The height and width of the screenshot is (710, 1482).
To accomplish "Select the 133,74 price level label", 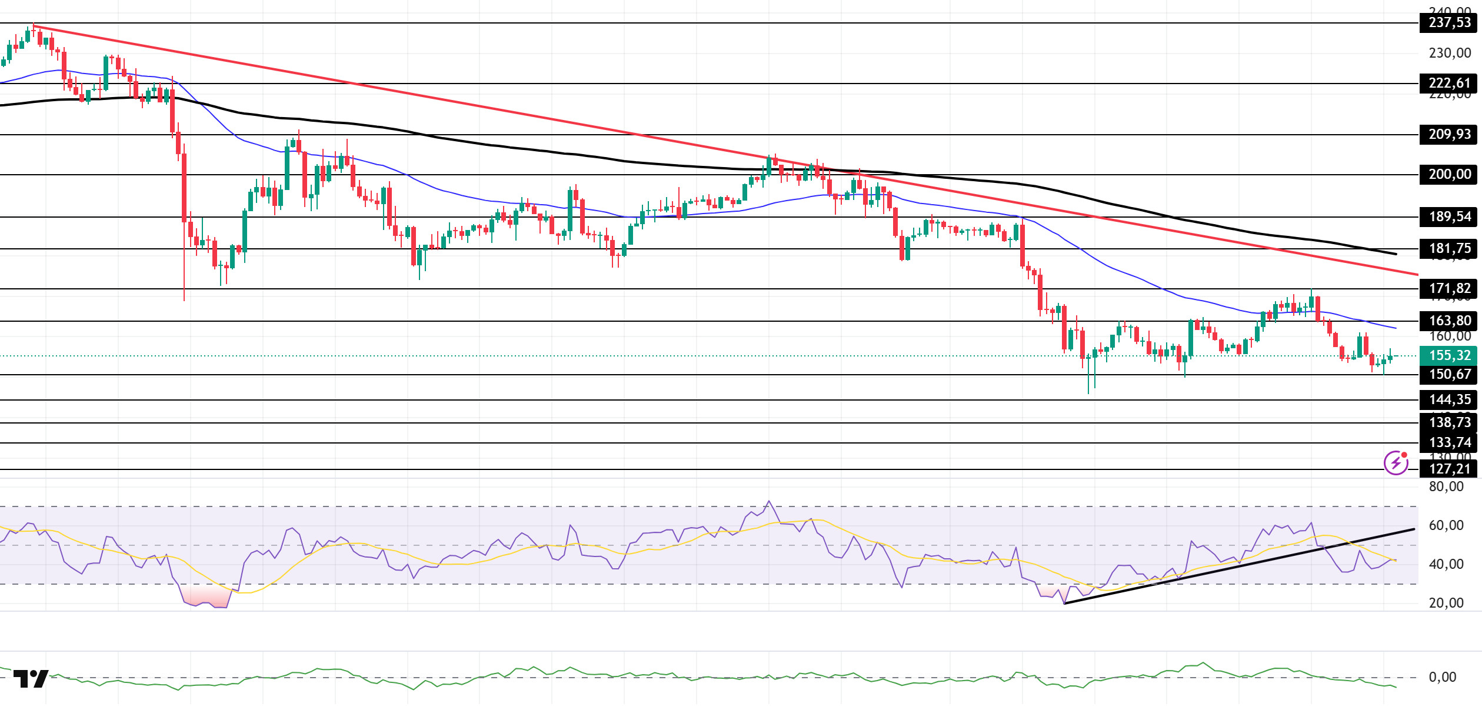I will 1450,442.
